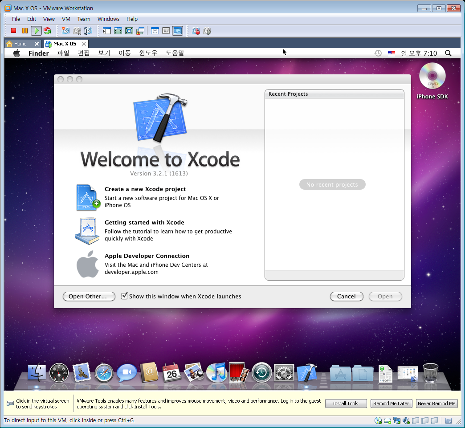The image size is (465, 428).
Task: Open the US flag input source menu
Action: click(x=392, y=53)
